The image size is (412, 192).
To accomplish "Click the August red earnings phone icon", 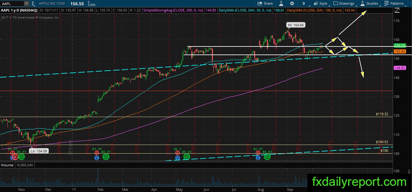I will [x=258, y=153].
